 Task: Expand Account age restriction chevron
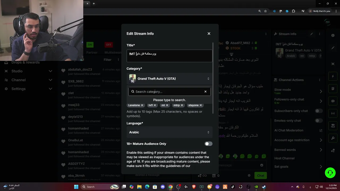[321, 140]
